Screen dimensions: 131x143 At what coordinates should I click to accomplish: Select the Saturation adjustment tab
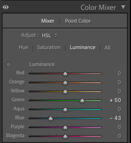point(49,47)
